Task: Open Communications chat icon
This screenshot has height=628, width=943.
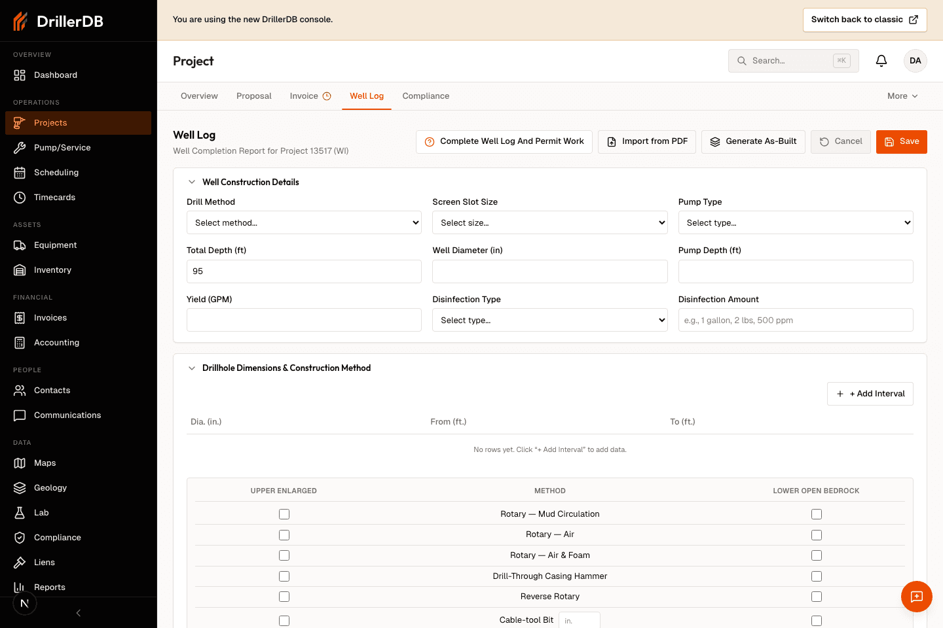Action: 20,415
